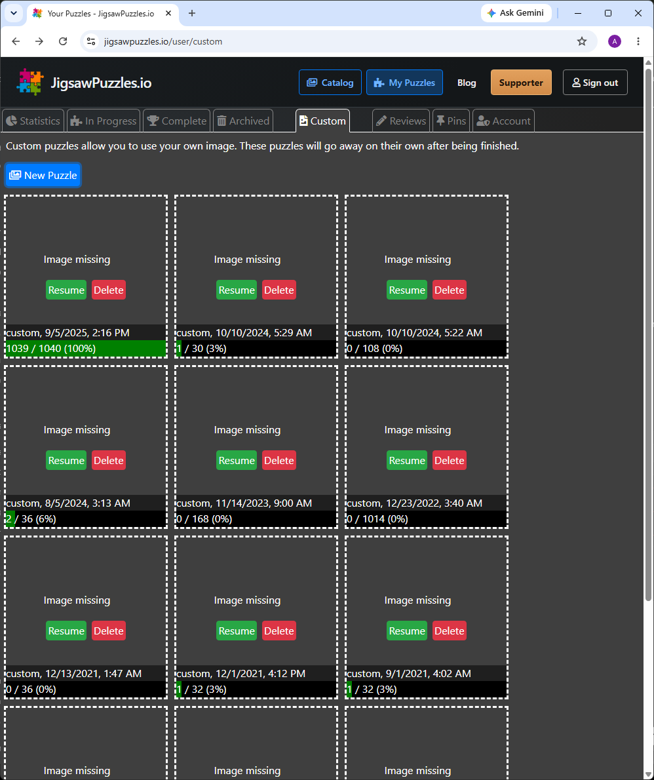Resume the 9/5/2025 custom puzzle

[x=66, y=290]
